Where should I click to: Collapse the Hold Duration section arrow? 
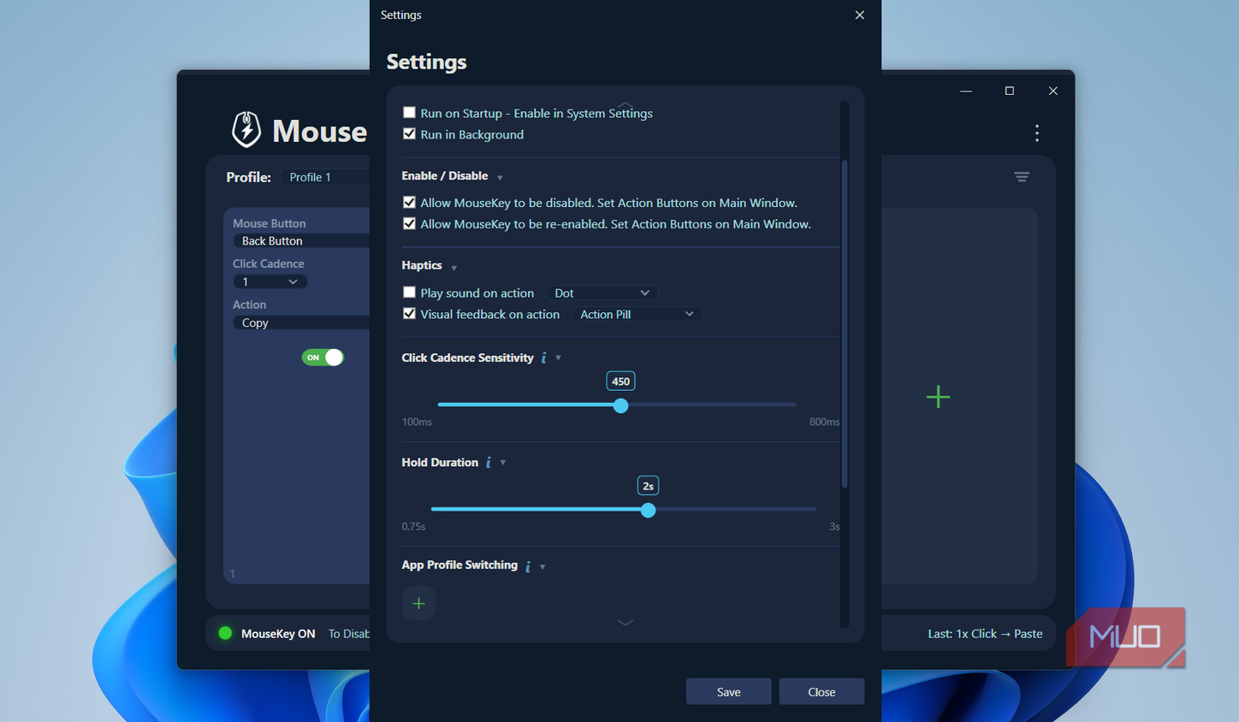[502, 462]
